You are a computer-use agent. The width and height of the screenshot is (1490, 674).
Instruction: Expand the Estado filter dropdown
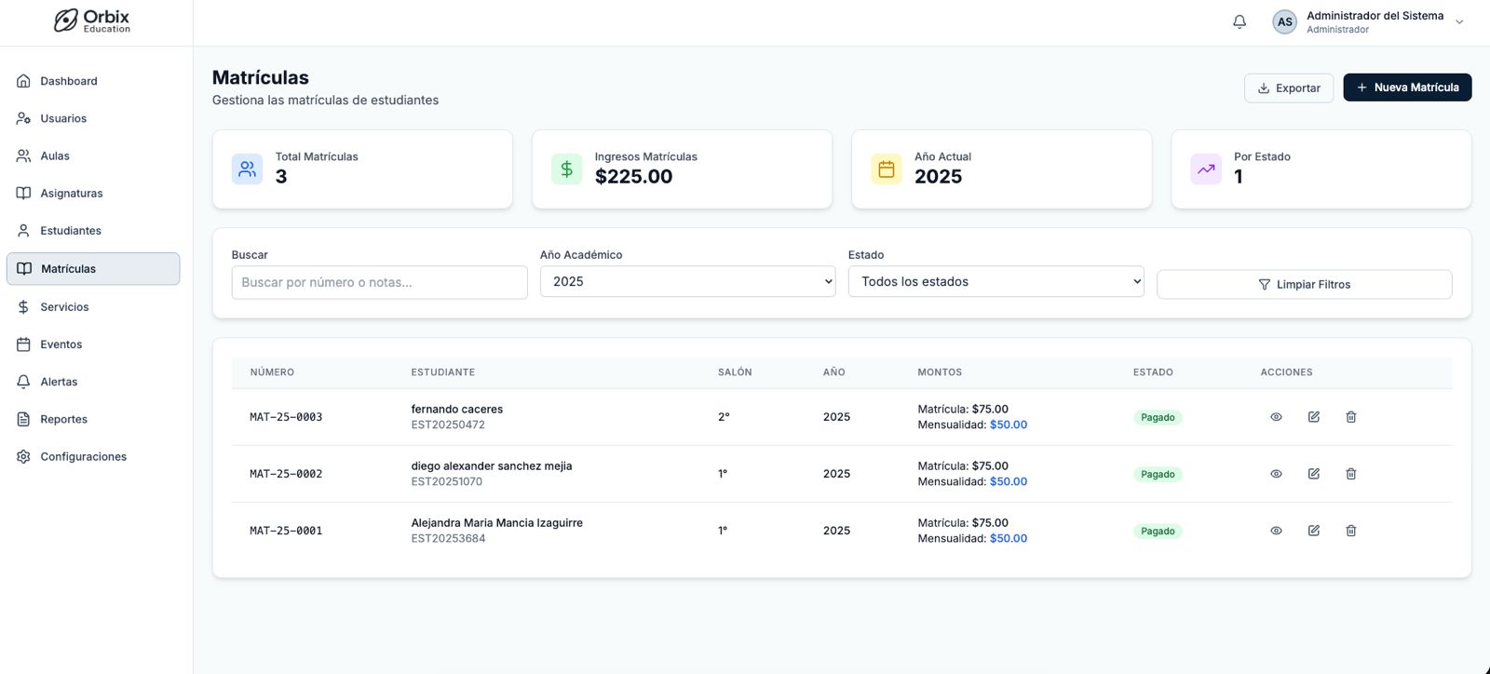point(996,282)
